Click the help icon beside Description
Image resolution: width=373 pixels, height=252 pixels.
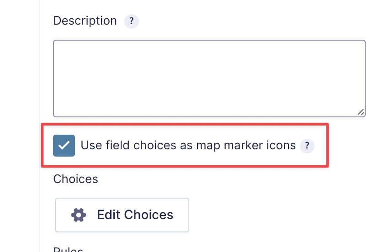point(131,21)
